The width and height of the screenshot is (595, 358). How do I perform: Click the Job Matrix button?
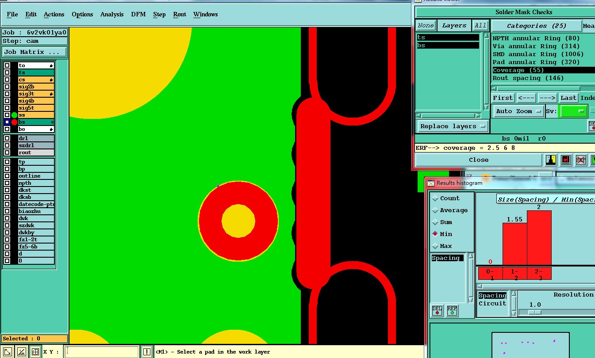coord(34,52)
